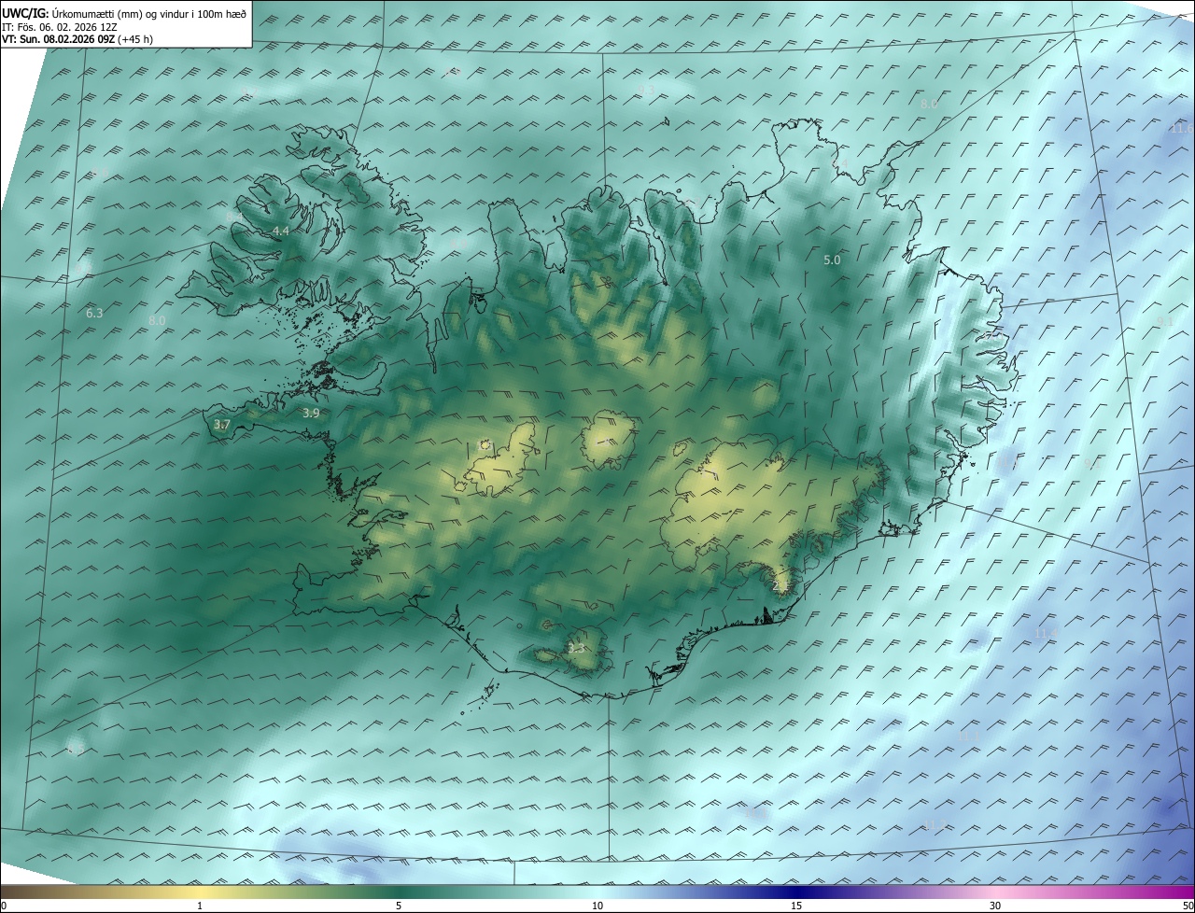Click the 10 tick label on the color scale
Screen dimensions: 1195x913
pyautogui.click(x=597, y=906)
